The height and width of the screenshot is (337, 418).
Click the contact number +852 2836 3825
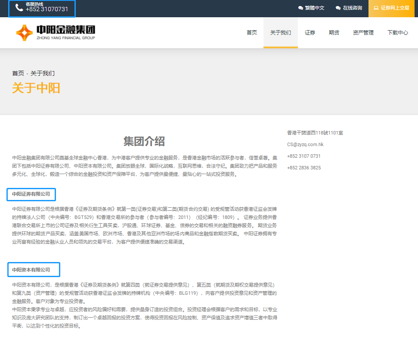click(304, 168)
